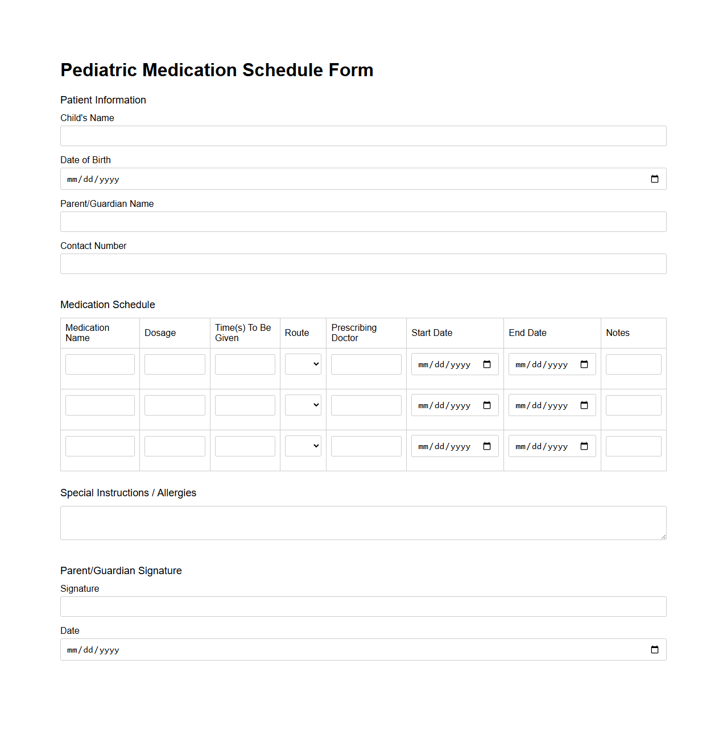Image resolution: width=727 pixels, height=739 pixels.
Task: Open calendar picker for second row End Date
Action: click(584, 405)
